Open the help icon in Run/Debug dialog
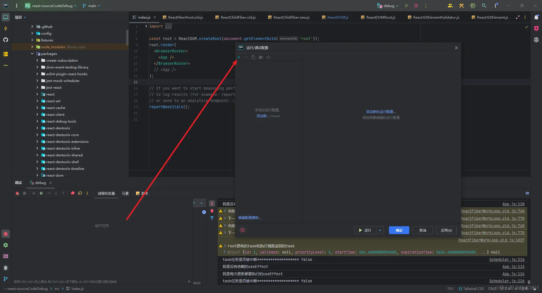The height and width of the screenshot is (293, 542). [x=242, y=230]
